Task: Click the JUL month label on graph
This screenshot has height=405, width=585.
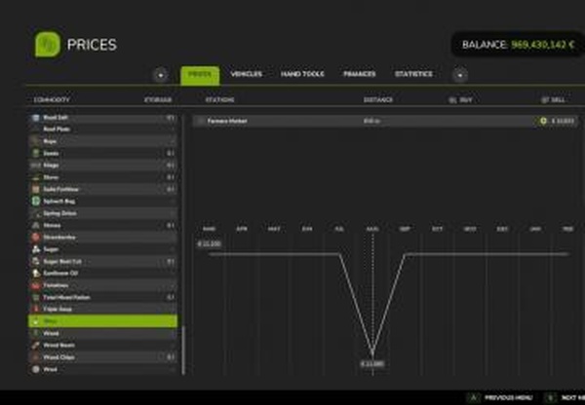Action: coord(339,229)
